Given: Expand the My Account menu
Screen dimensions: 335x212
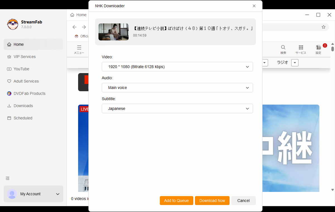Looking at the screenshot, I should (58, 194).
